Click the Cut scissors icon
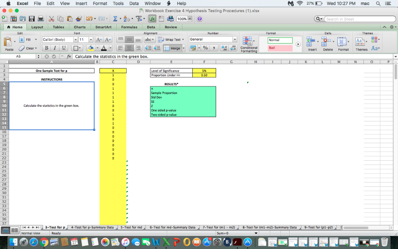 coord(51,18)
